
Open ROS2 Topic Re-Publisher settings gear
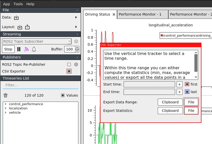coord(76,64)
